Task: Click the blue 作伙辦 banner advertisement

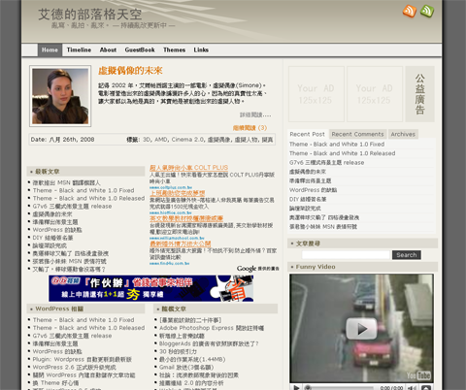Action: tap(151, 288)
